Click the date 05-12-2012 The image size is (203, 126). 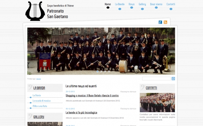tap(70, 109)
